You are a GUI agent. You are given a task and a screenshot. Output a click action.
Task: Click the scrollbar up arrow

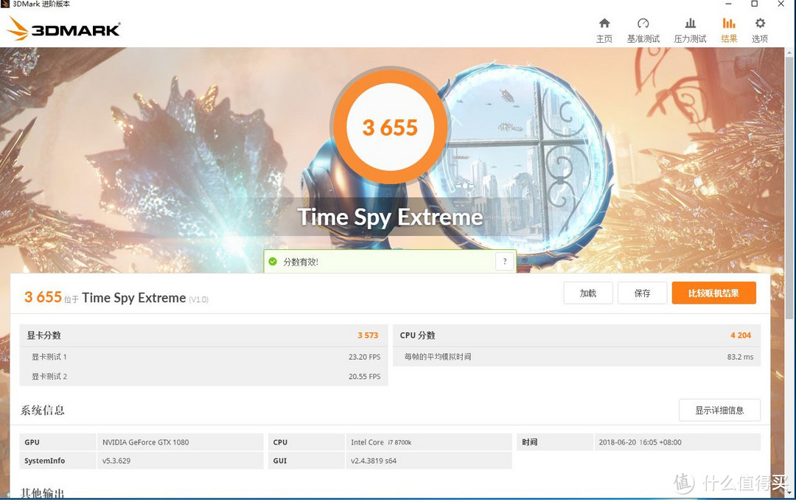(789, 52)
